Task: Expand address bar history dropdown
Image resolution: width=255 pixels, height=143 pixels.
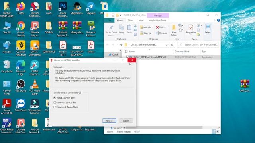Action: click(167, 45)
